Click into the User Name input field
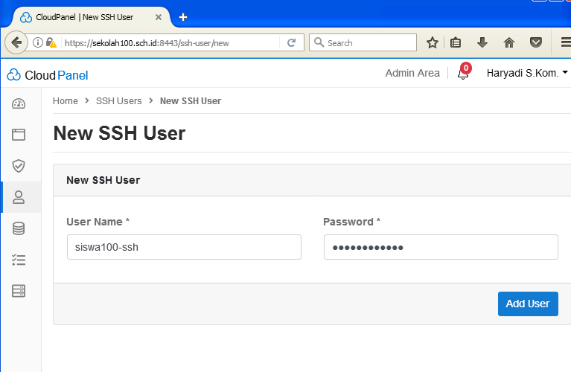The image size is (571, 372). tap(183, 247)
